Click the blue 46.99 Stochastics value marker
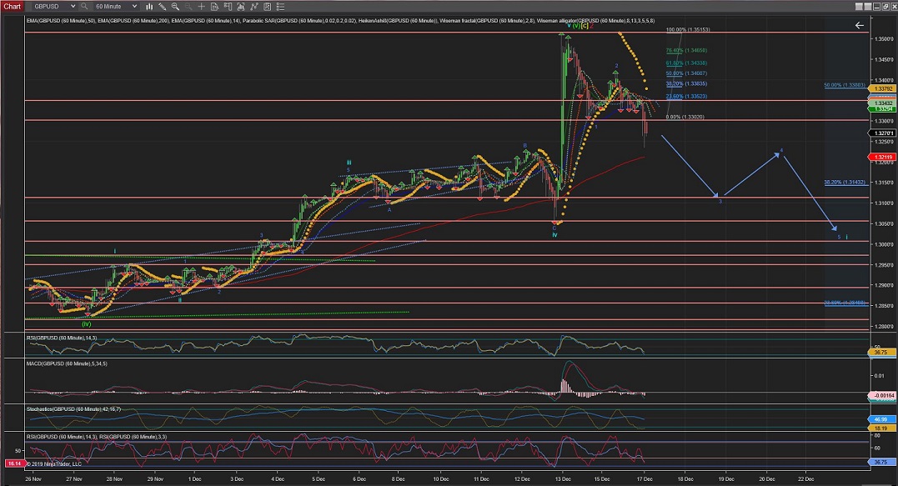898x486 pixels. click(x=882, y=419)
